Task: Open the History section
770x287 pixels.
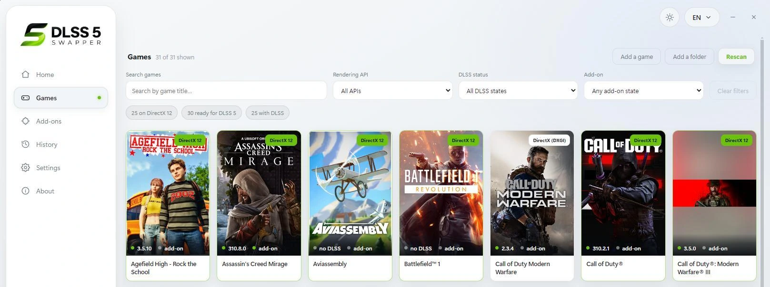Action: coord(61,144)
